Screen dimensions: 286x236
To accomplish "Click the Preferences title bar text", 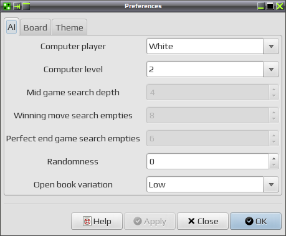I will 143,6.
